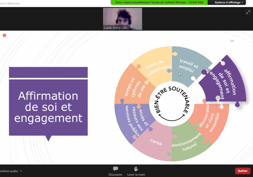Click the 'santé' pink segment

[x=156, y=142]
